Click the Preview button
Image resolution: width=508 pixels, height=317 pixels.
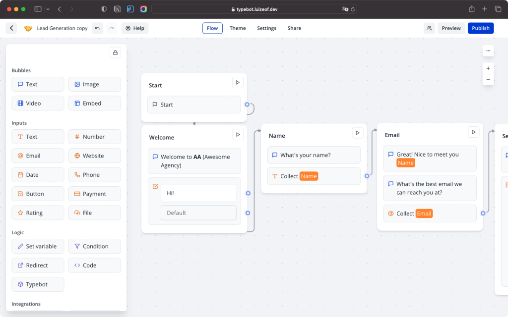coord(451,28)
